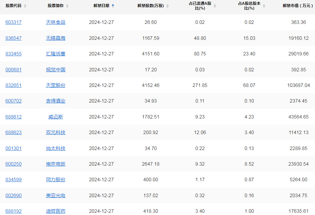View 美亚光电 stock page
This screenshot has height=215, width=315.
point(56,195)
